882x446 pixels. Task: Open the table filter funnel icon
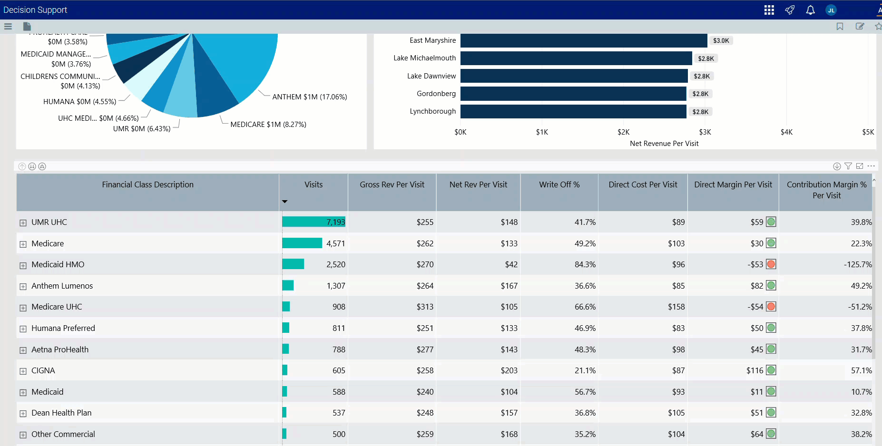[848, 166]
